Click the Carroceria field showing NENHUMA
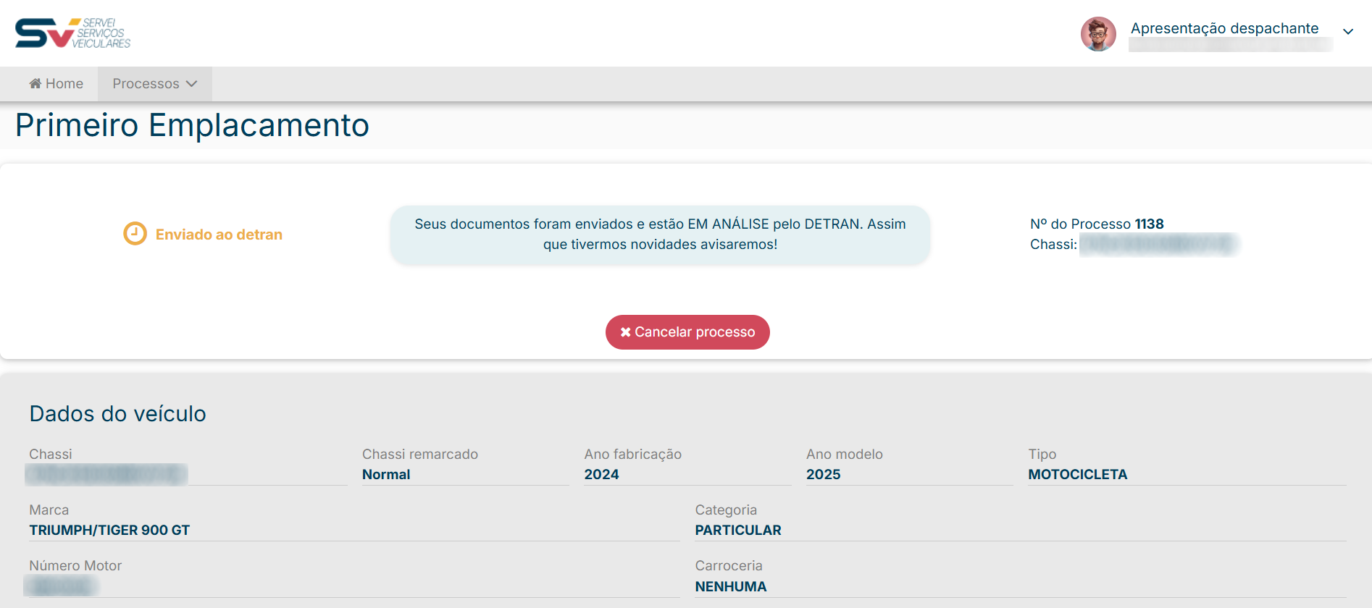The height and width of the screenshot is (608, 1372). 730,587
